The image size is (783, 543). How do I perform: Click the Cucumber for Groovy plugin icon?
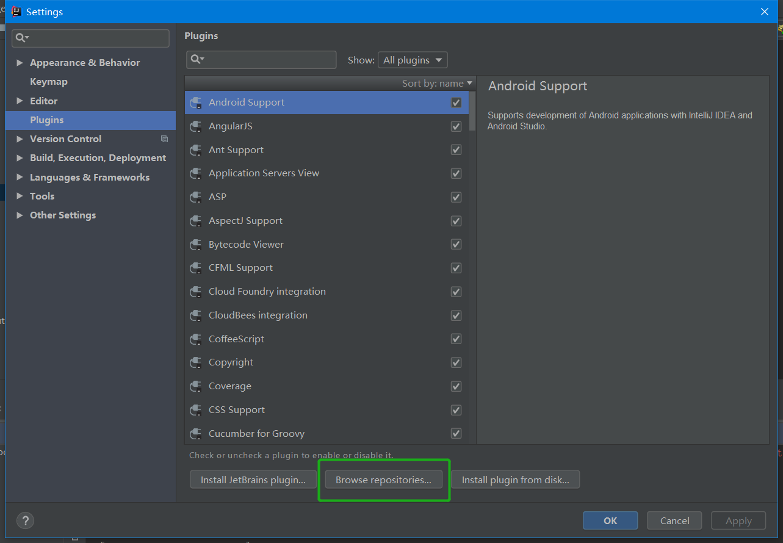(x=196, y=434)
